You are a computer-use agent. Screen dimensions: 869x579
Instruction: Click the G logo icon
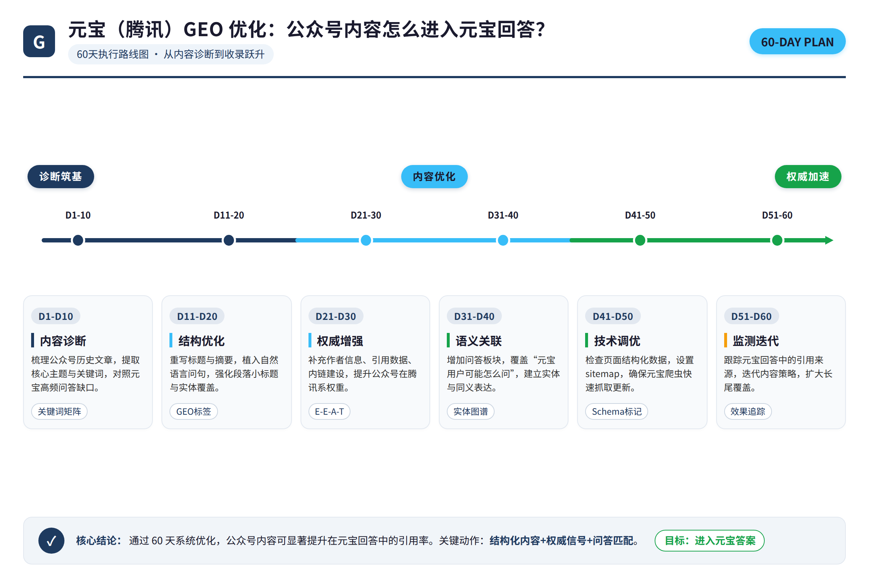click(39, 41)
